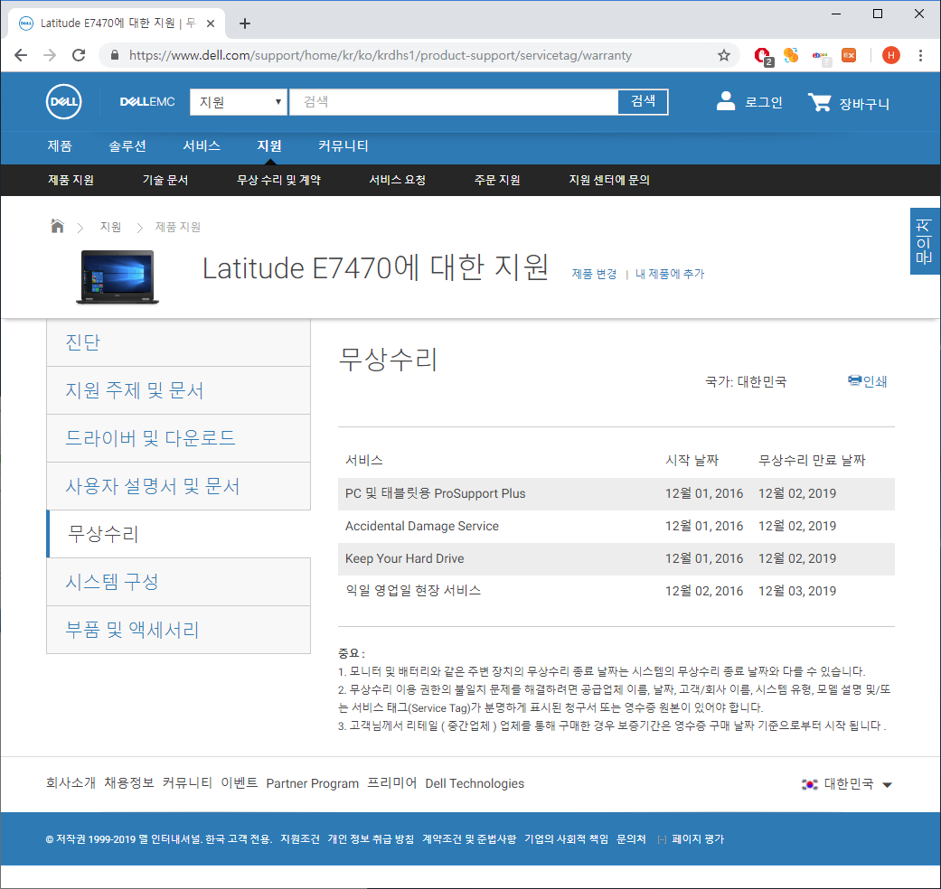Click the 지원 breadcrumb link
The image size is (941, 889).
coord(110,227)
